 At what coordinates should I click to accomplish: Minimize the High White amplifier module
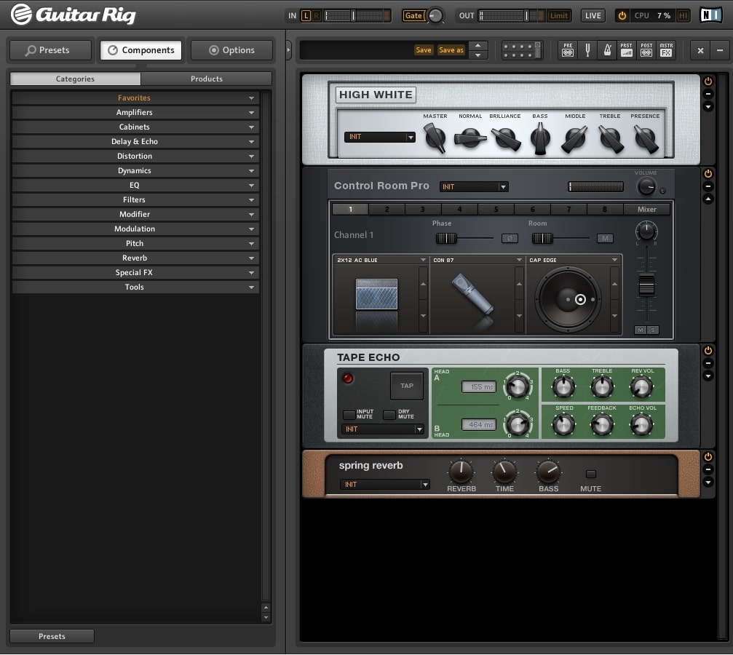[x=708, y=94]
